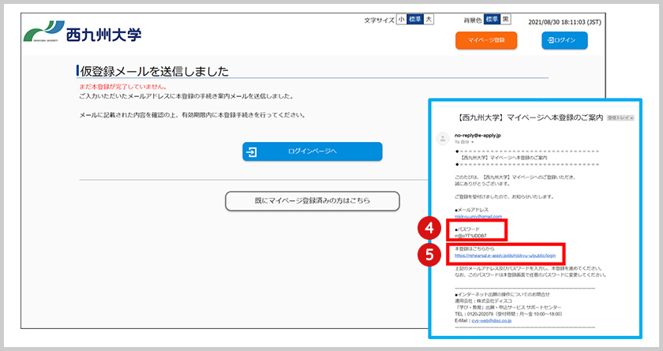Click the sender avatar icon in the email
This screenshot has height=351, width=663.
(x=442, y=139)
